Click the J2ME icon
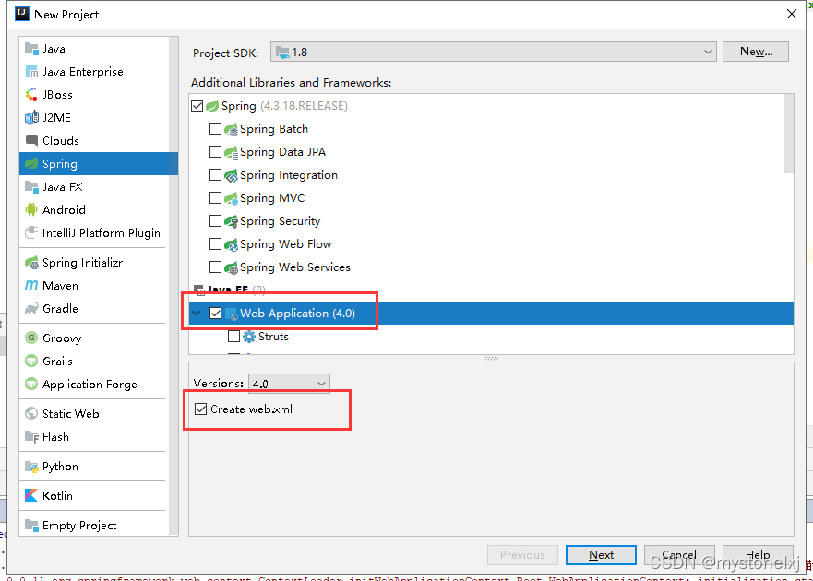813x581 pixels. click(31, 118)
